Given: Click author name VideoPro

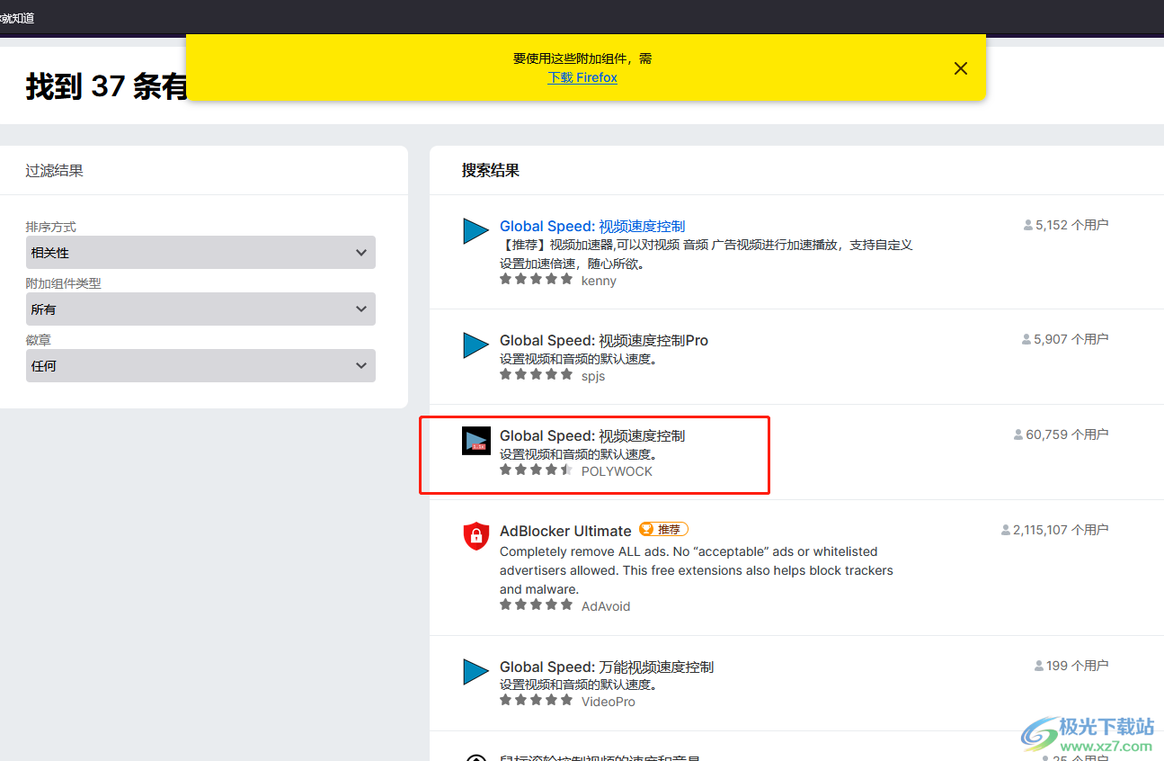Looking at the screenshot, I should (609, 702).
